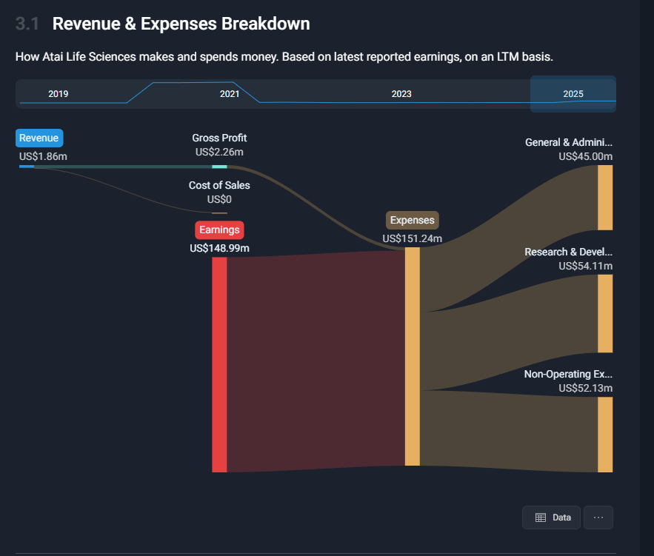Click the US$0 cost of sales value
Screen dimensions: 654x556
[219, 200]
